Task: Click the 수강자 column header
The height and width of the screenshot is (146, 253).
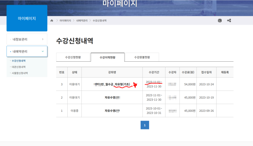Action: [x=173, y=72]
